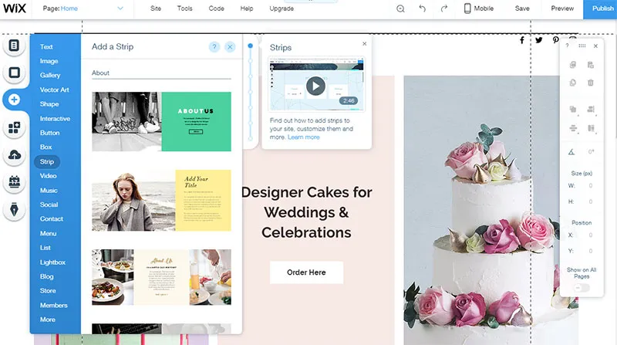Image resolution: width=617 pixels, height=345 pixels.
Task: Open the Bookings calendar icon in sidebar
Action: point(14,182)
